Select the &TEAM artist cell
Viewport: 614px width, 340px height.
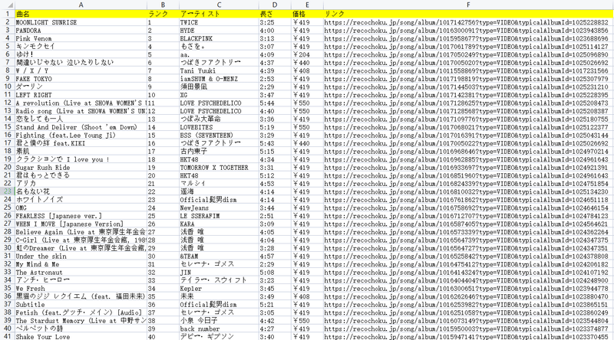coord(219,256)
